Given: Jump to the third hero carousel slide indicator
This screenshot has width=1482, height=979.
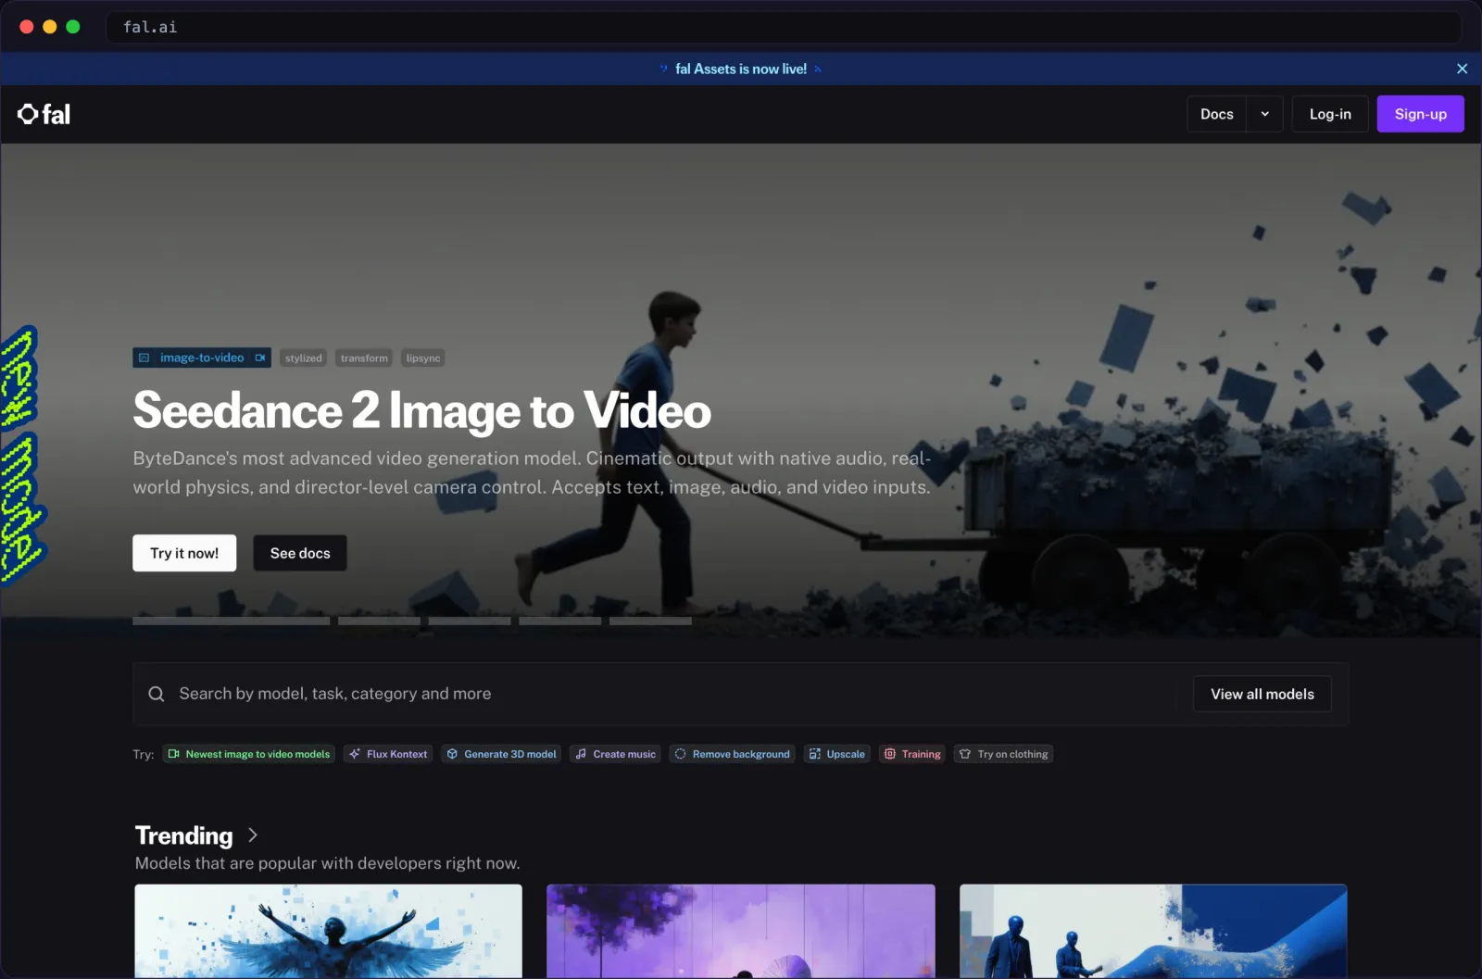Looking at the screenshot, I should [x=470, y=621].
